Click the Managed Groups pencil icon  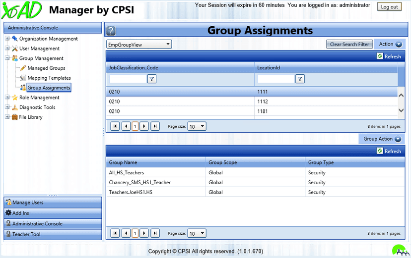[x=23, y=68]
